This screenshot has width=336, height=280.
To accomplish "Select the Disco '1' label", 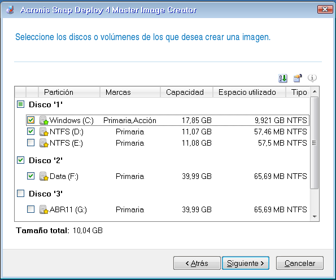I will coord(46,104).
